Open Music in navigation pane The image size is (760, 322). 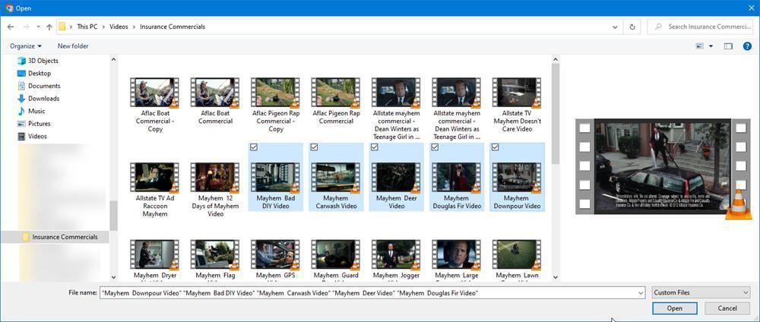(x=31, y=111)
